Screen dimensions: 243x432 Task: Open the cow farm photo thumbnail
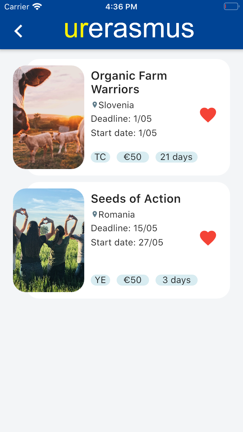pos(49,117)
